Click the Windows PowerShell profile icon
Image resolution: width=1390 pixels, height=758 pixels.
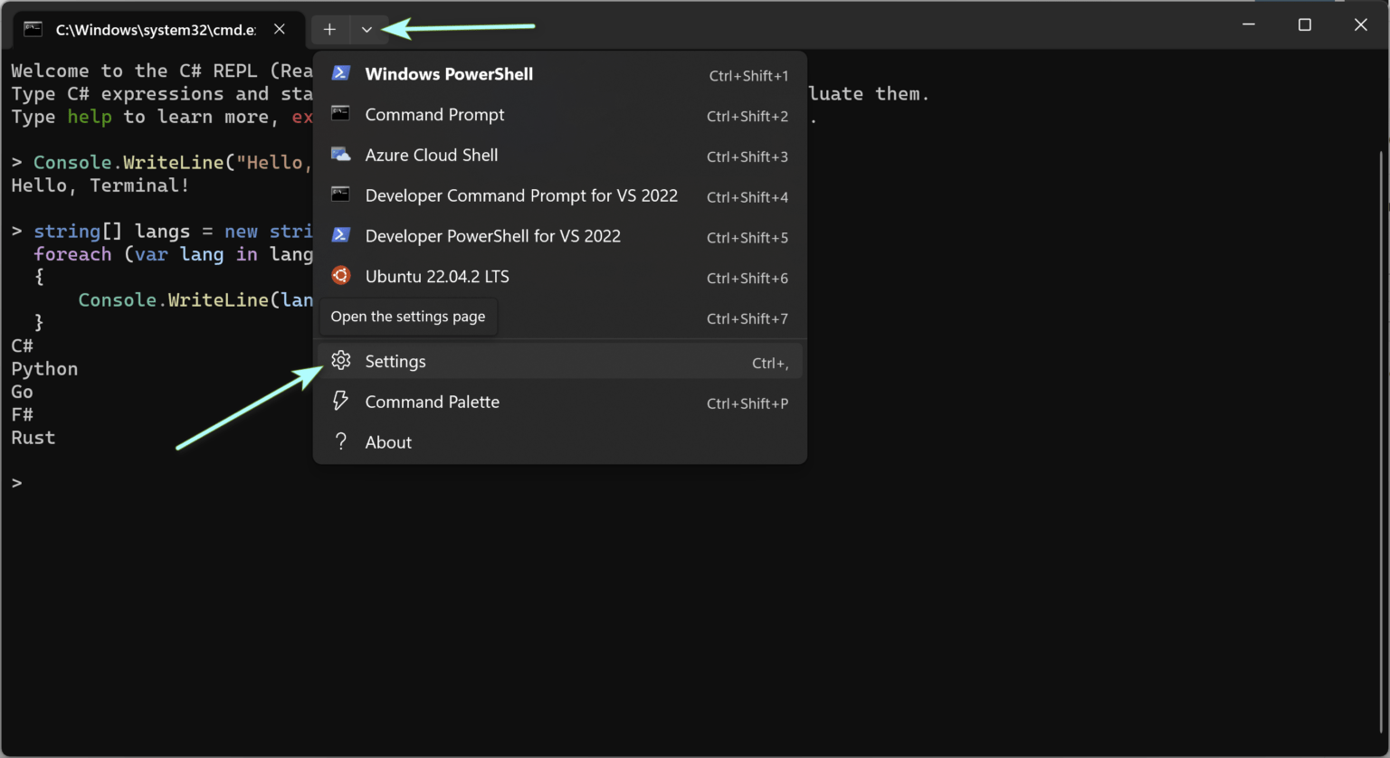click(x=340, y=73)
